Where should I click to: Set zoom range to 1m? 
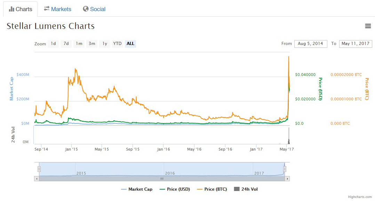[x=79, y=44]
